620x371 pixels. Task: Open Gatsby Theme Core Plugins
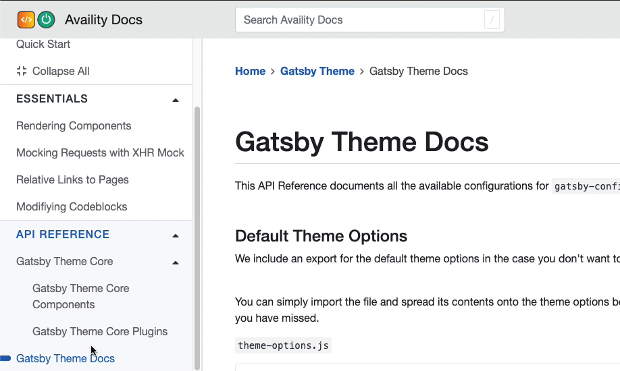tap(100, 331)
